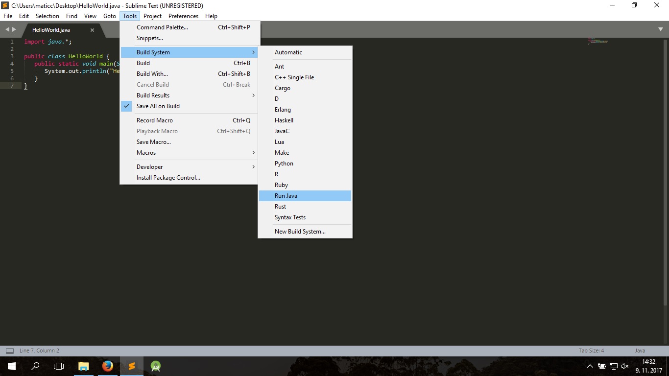Open the Find menu
The width and height of the screenshot is (669, 376).
click(x=72, y=16)
